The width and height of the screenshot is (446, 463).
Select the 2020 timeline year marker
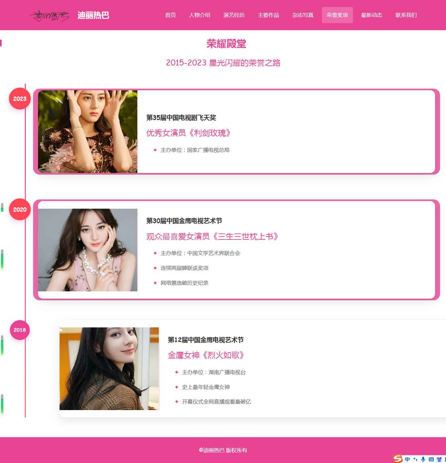pyautogui.click(x=20, y=209)
